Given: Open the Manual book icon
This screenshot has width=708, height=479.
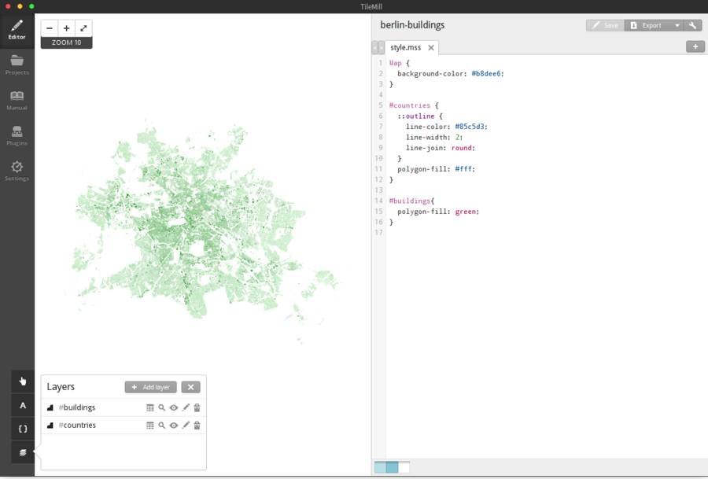Looking at the screenshot, I should [17, 100].
